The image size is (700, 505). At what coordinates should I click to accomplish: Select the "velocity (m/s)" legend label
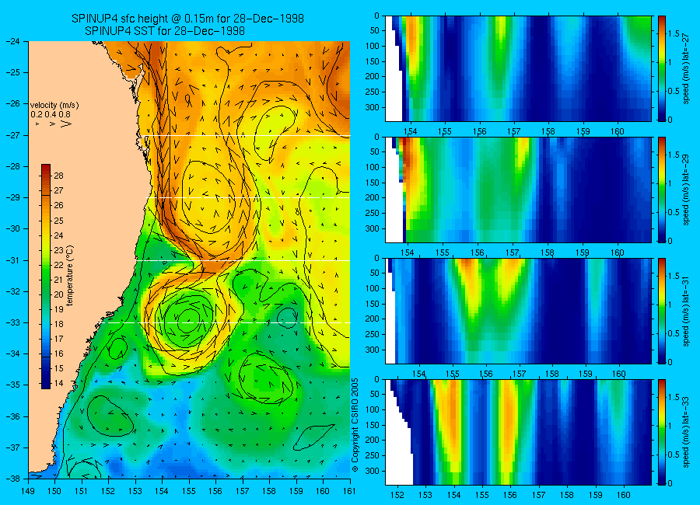click(54, 106)
